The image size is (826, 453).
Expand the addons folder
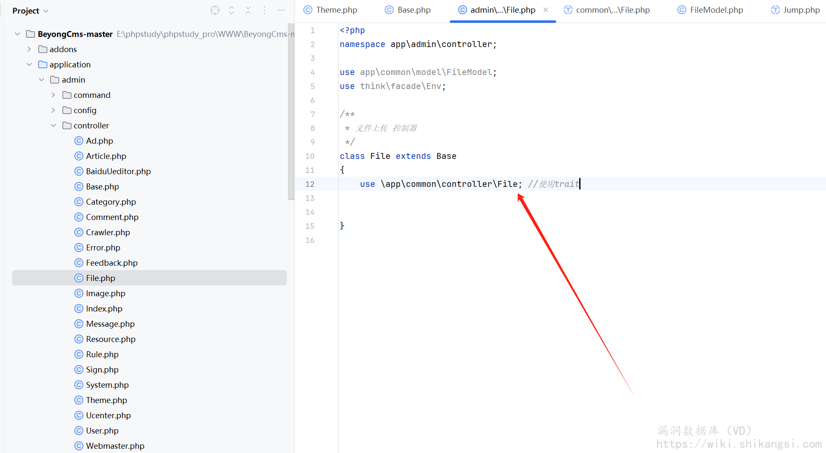[29, 49]
